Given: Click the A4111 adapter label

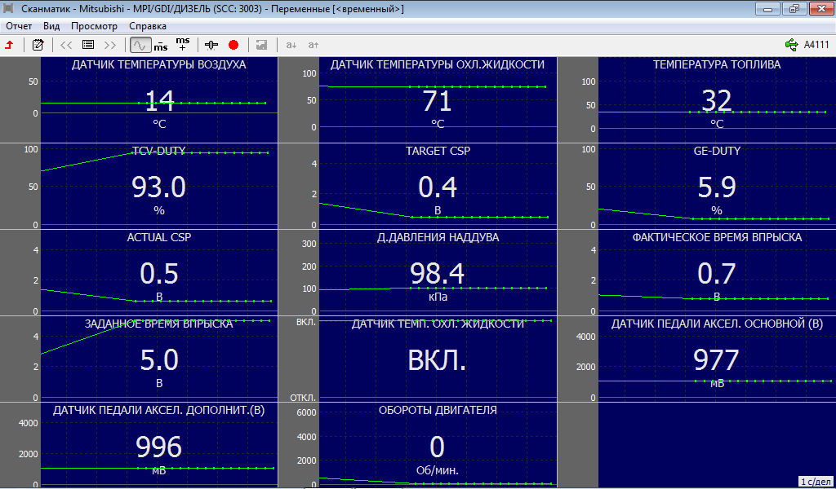Looking at the screenshot, I should coord(816,45).
